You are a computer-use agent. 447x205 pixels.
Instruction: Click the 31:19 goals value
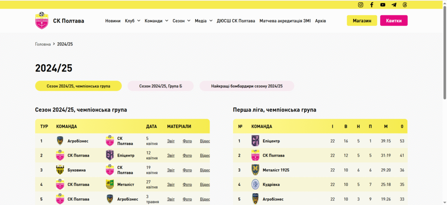pos(386,155)
